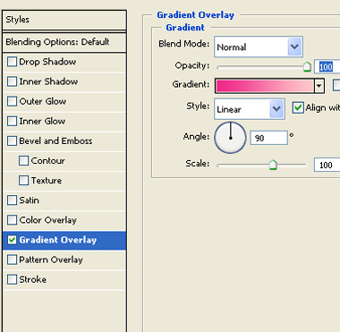Enable the Pattern Overlay checkbox
This screenshot has height=332, width=340.
(x=12, y=260)
